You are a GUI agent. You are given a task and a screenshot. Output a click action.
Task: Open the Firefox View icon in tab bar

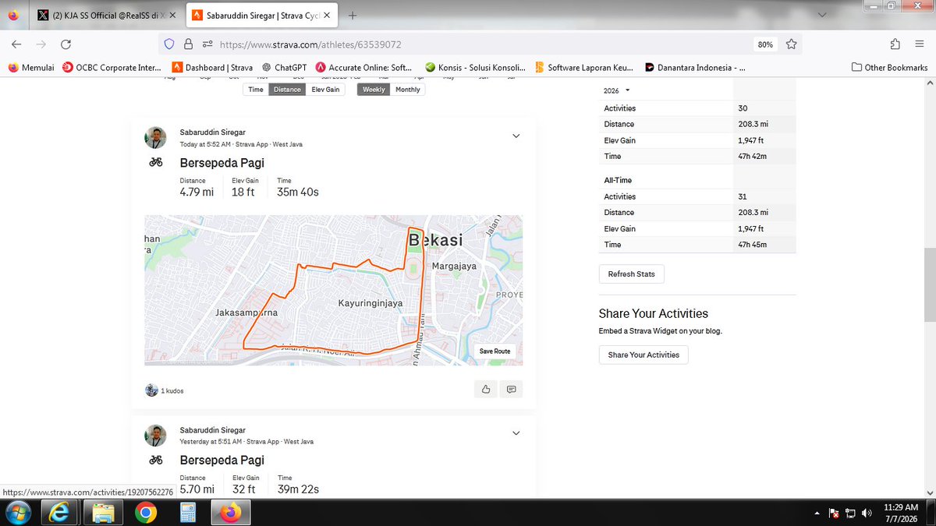[13, 15]
